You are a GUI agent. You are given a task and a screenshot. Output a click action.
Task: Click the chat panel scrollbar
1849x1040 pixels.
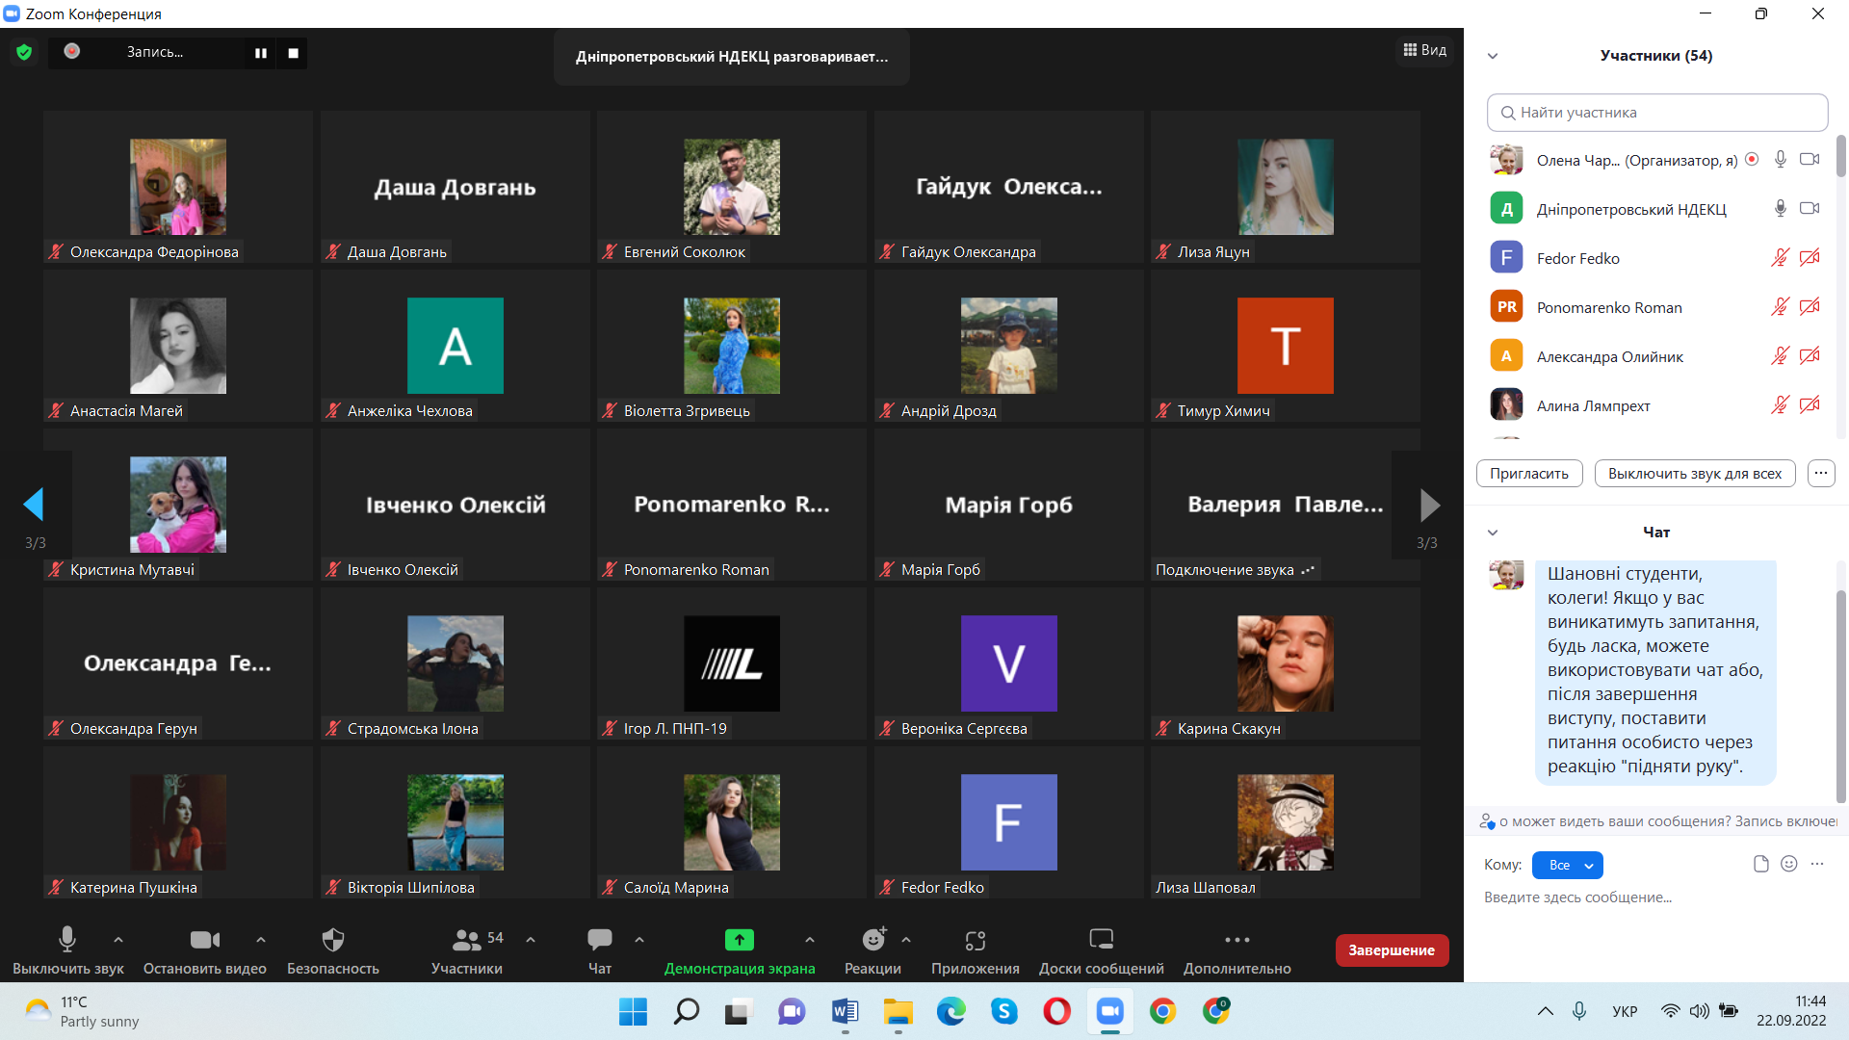coord(1840,695)
